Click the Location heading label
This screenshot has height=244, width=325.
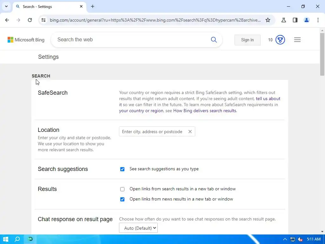click(x=49, y=130)
